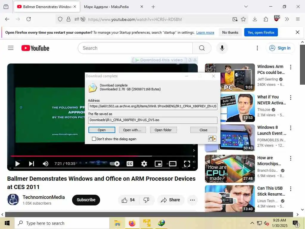Like the video

[128, 200]
